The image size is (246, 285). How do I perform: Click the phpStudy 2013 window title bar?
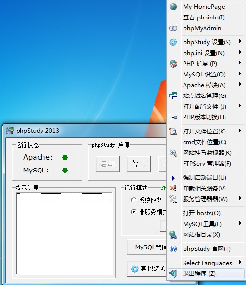point(84,131)
